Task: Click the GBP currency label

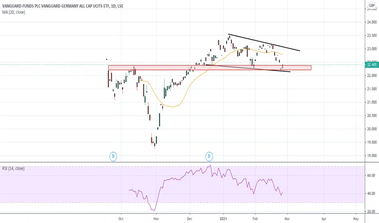Action: (x=372, y=6)
